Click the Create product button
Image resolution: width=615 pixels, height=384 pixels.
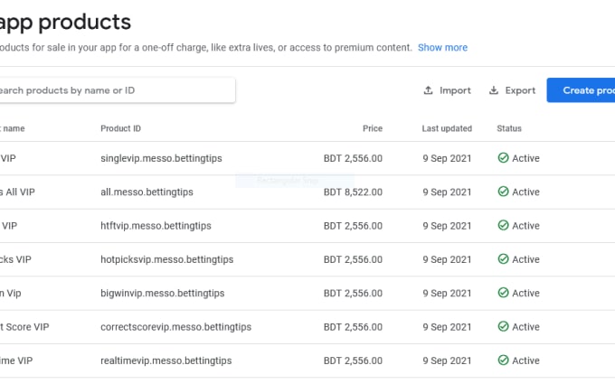coord(581,90)
